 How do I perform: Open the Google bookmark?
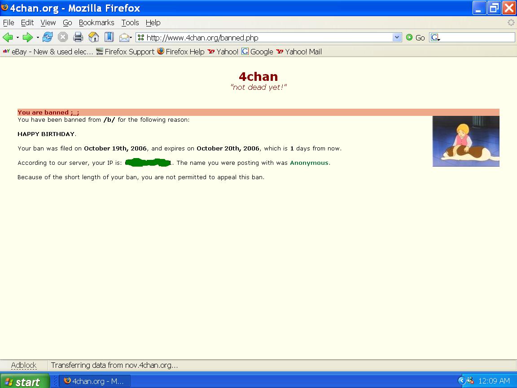tap(258, 52)
